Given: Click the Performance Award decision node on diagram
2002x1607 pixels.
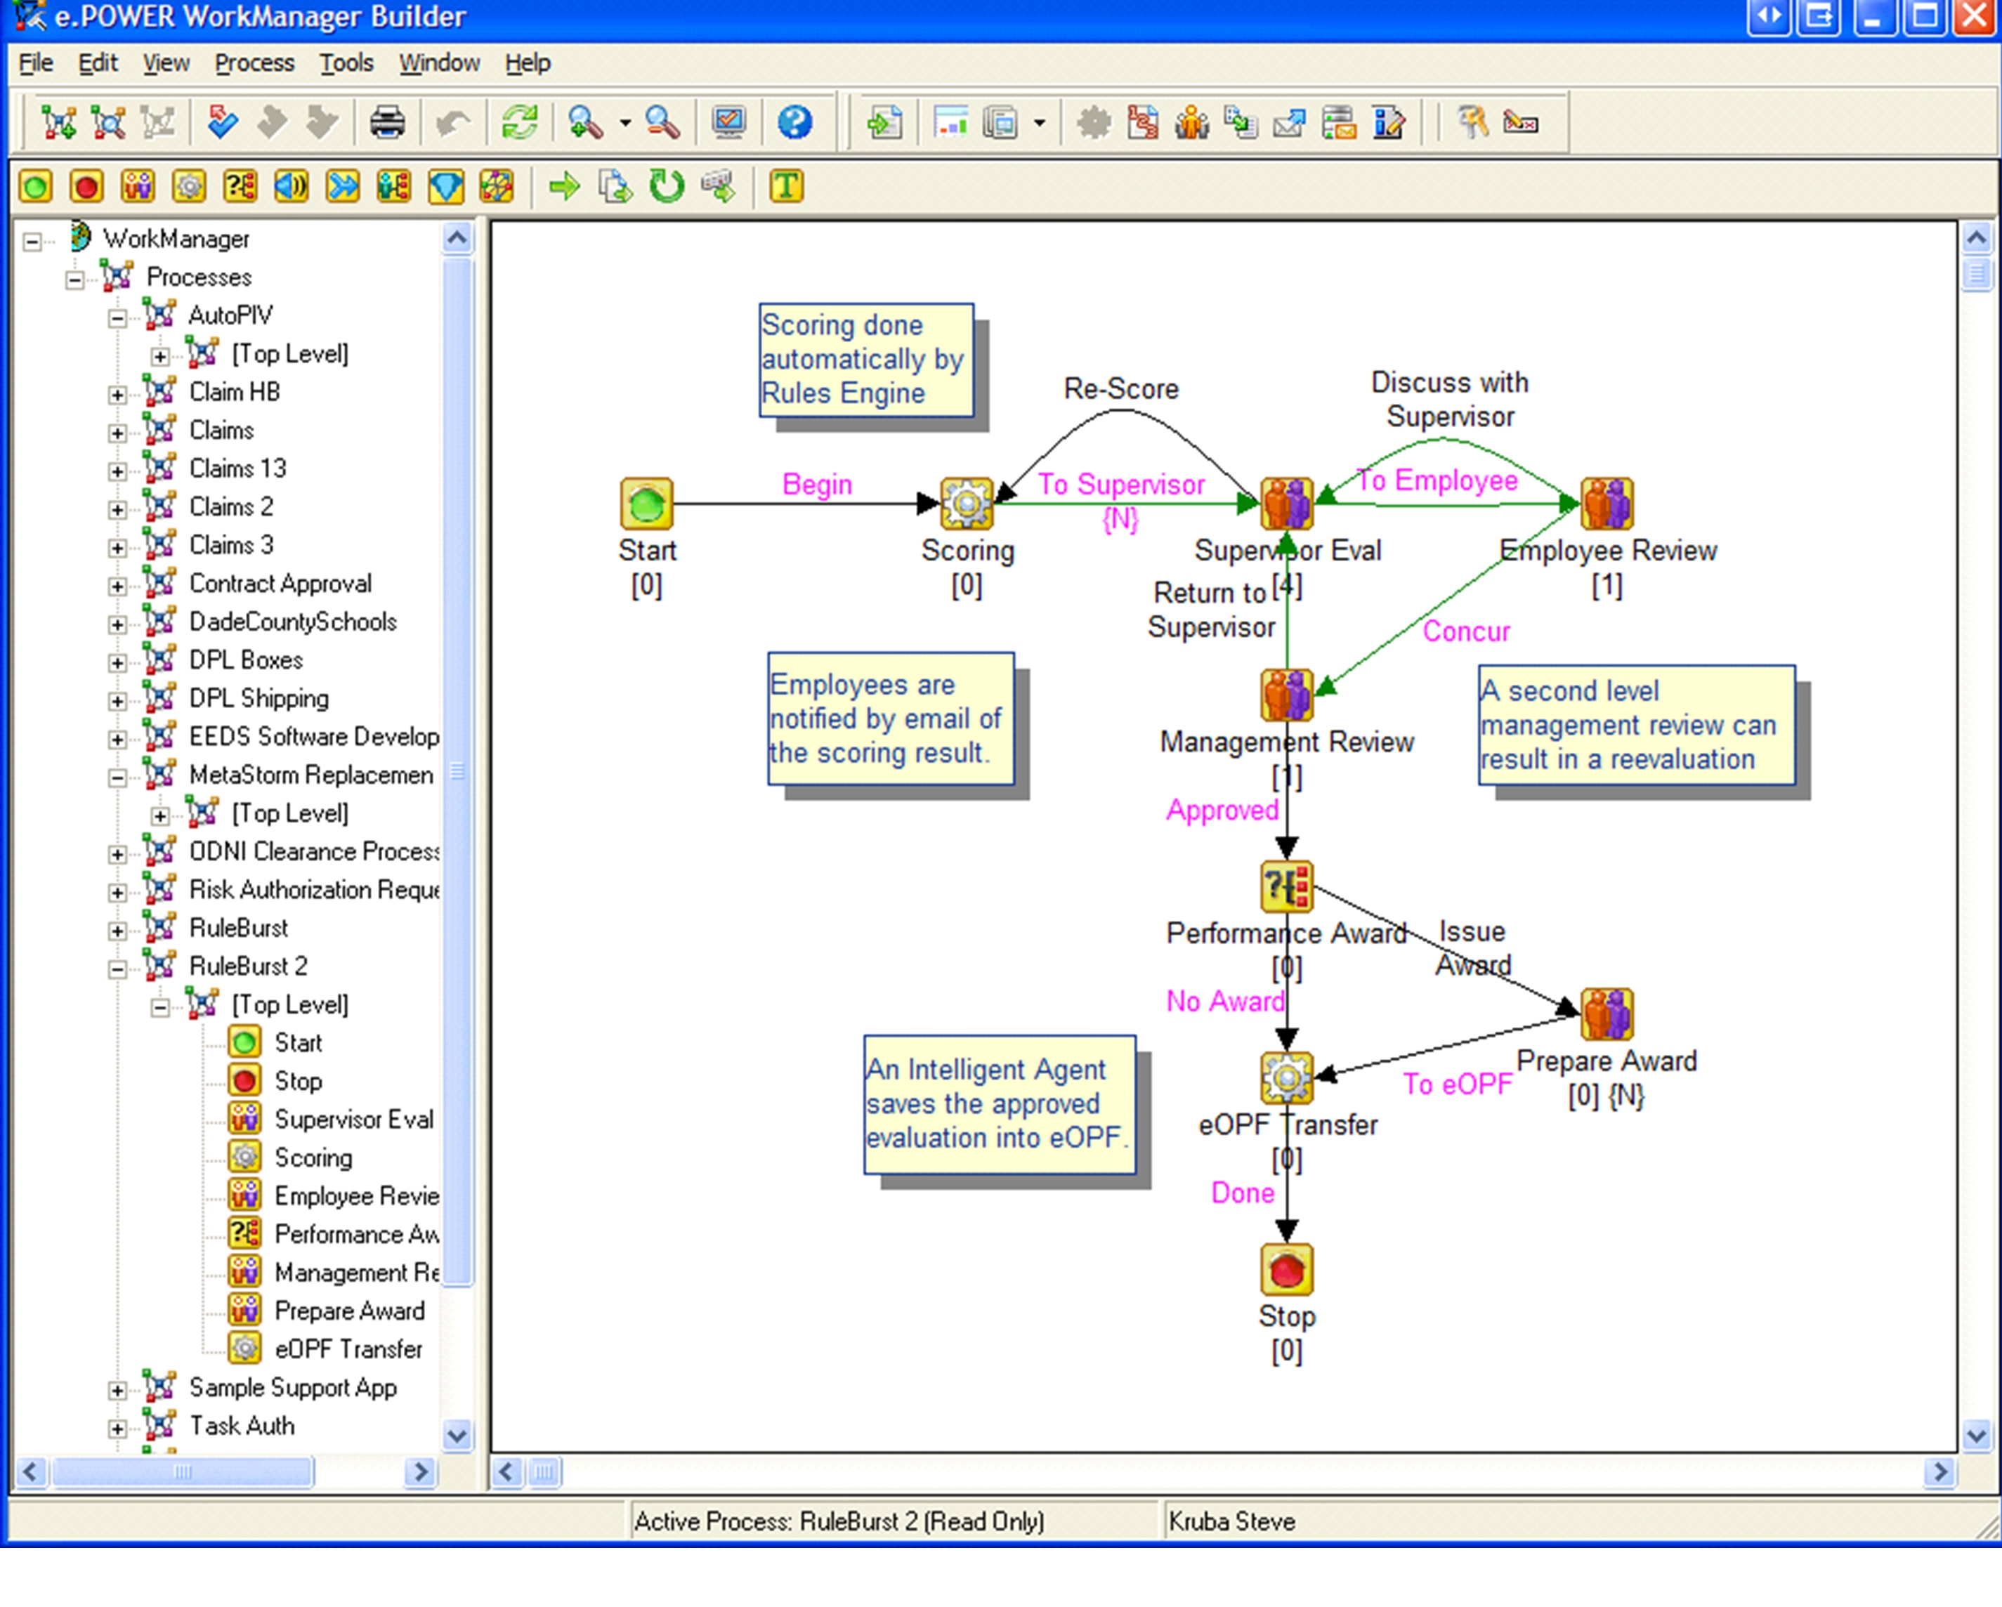Looking at the screenshot, I should point(1286,886).
